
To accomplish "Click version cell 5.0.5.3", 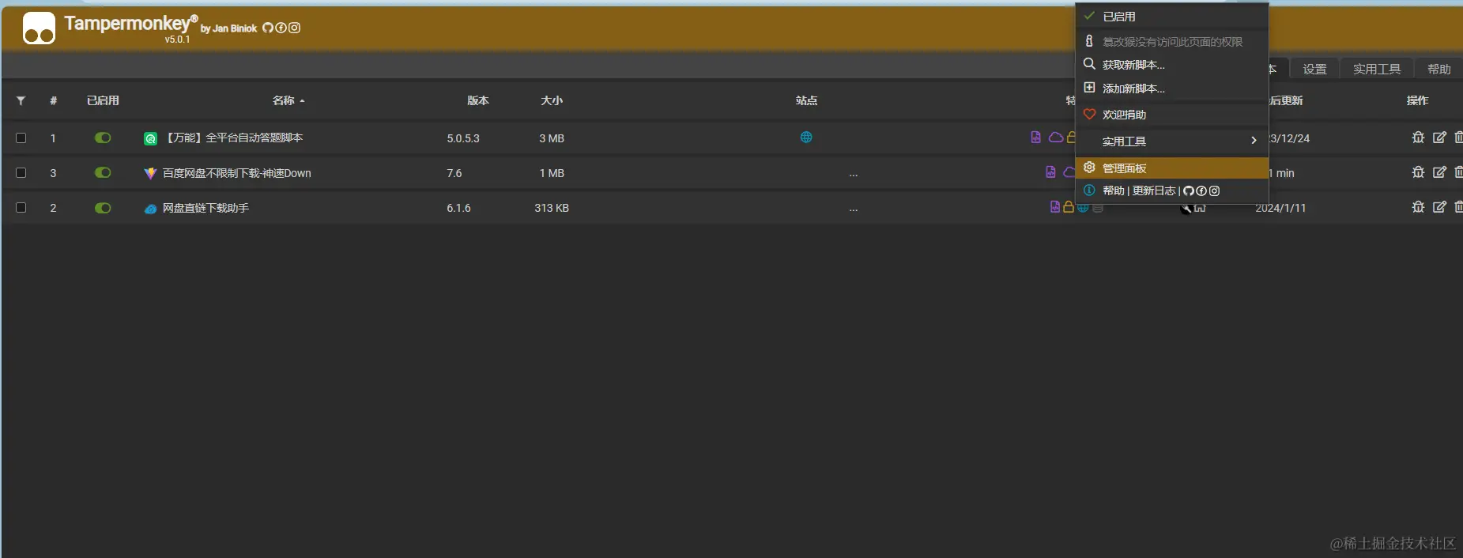I will (463, 138).
